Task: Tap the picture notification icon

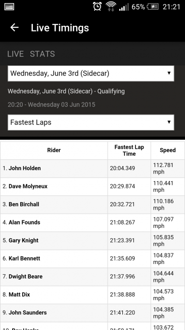Action: 9,7
